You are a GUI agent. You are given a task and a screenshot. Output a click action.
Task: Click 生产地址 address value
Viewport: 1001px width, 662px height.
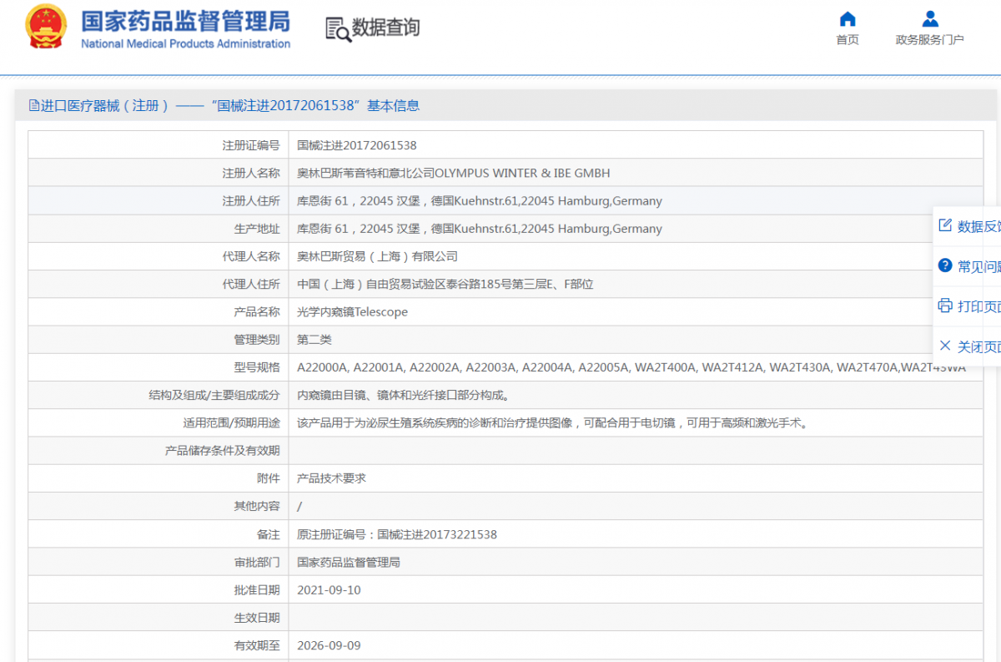(480, 229)
